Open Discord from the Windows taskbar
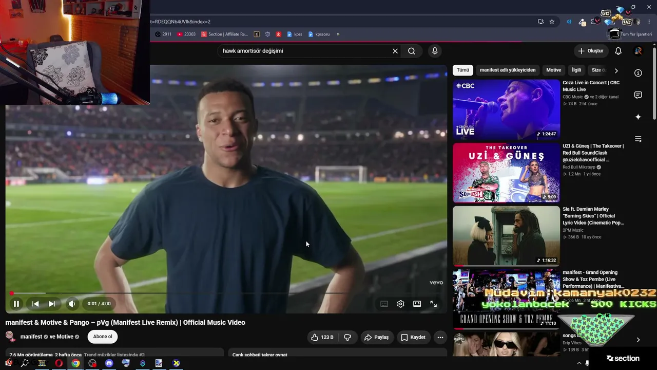 pyautogui.click(x=109, y=363)
